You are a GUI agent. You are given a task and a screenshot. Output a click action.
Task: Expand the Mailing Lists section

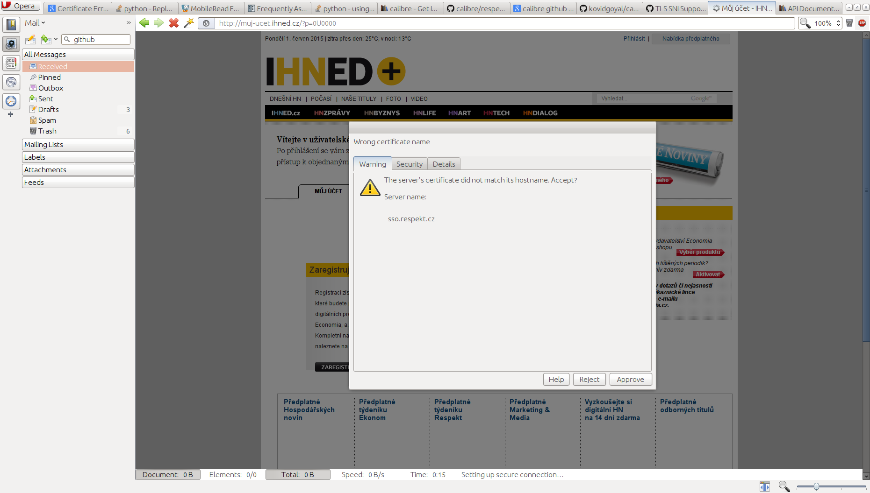(x=78, y=145)
